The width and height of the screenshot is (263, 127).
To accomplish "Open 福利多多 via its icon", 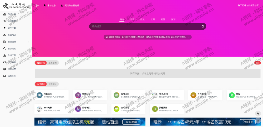I will pos(4,76).
